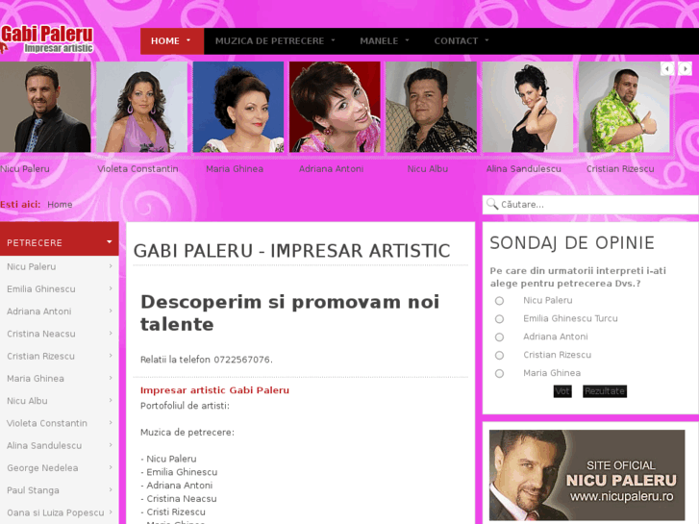Click the carousel next arrow
This screenshot has width=699, height=524.
[685, 68]
